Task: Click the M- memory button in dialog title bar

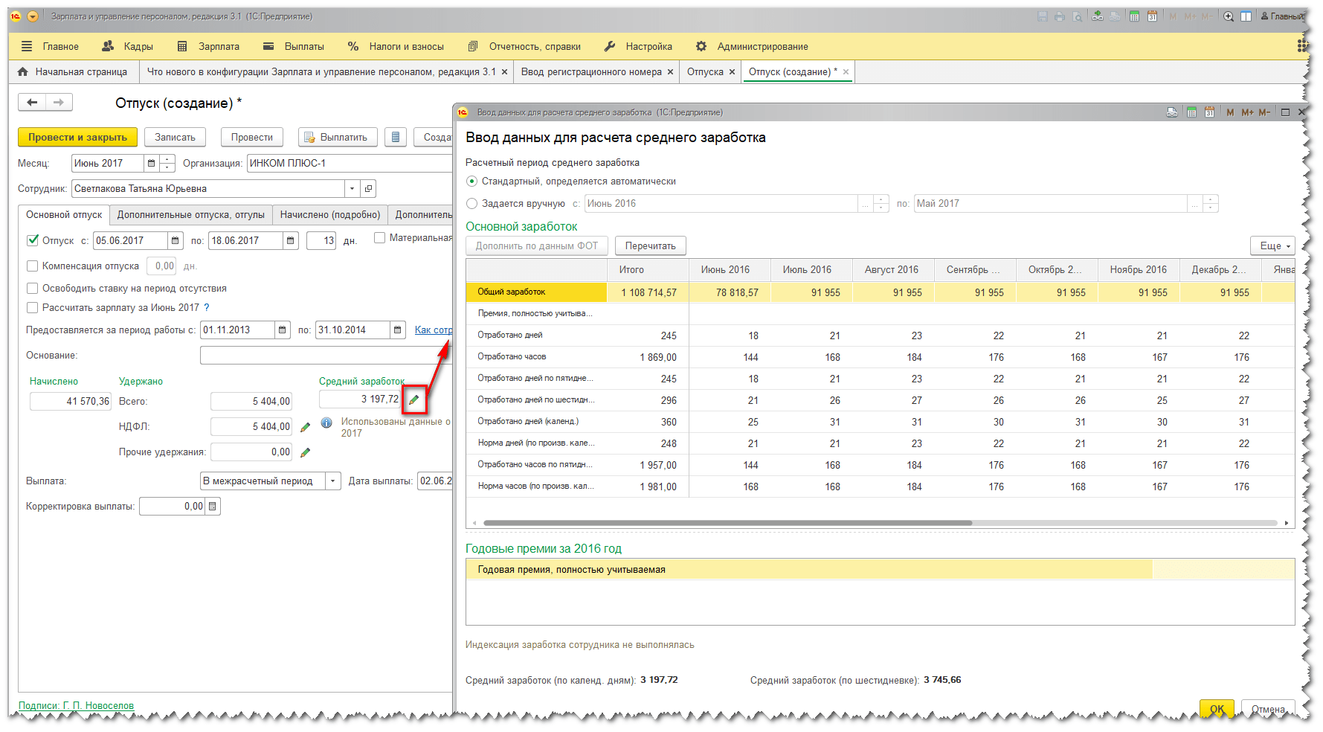Action: click(1264, 112)
